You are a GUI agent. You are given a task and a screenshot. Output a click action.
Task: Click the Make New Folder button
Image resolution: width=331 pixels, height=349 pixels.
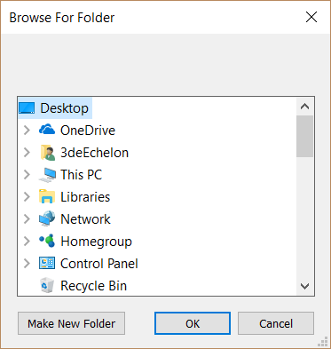pyautogui.click(x=71, y=323)
